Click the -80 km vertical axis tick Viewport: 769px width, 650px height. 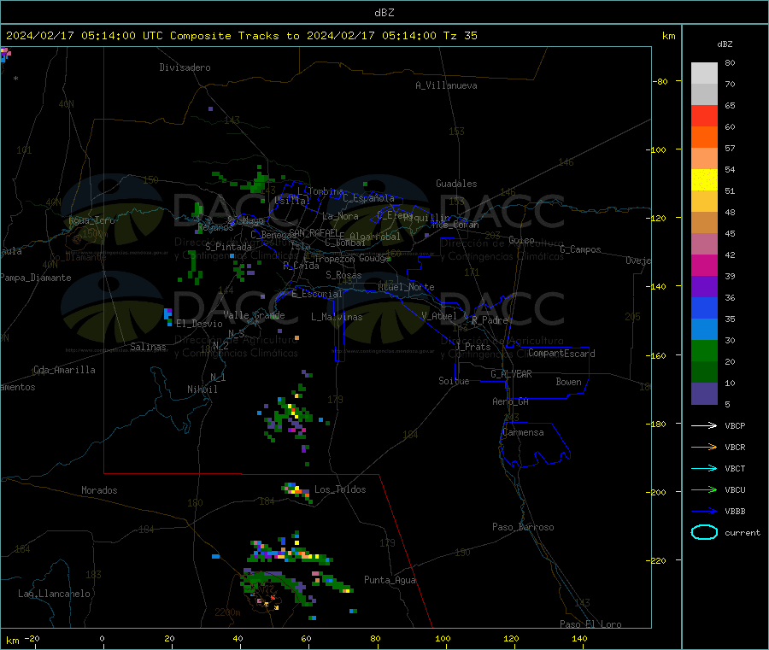660,81
